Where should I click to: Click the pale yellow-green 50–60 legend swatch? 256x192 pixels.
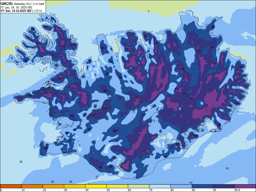pos(117,186)
